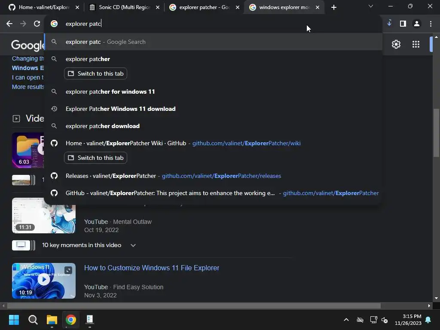This screenshot has height=330, width=440.
Task: Select the windows explorer mod tab
Action: coord(284,8)
